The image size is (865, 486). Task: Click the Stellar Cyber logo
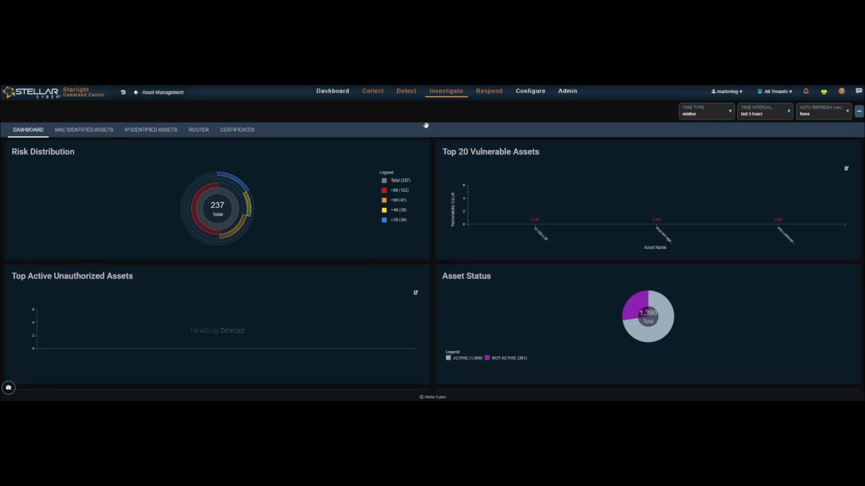[31, 92]
